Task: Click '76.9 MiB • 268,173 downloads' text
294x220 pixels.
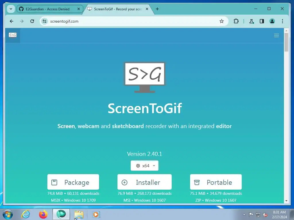Action: (145, 193)
